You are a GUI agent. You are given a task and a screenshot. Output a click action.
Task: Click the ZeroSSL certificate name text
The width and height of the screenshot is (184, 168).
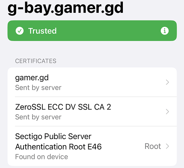(x=63, y=107)
